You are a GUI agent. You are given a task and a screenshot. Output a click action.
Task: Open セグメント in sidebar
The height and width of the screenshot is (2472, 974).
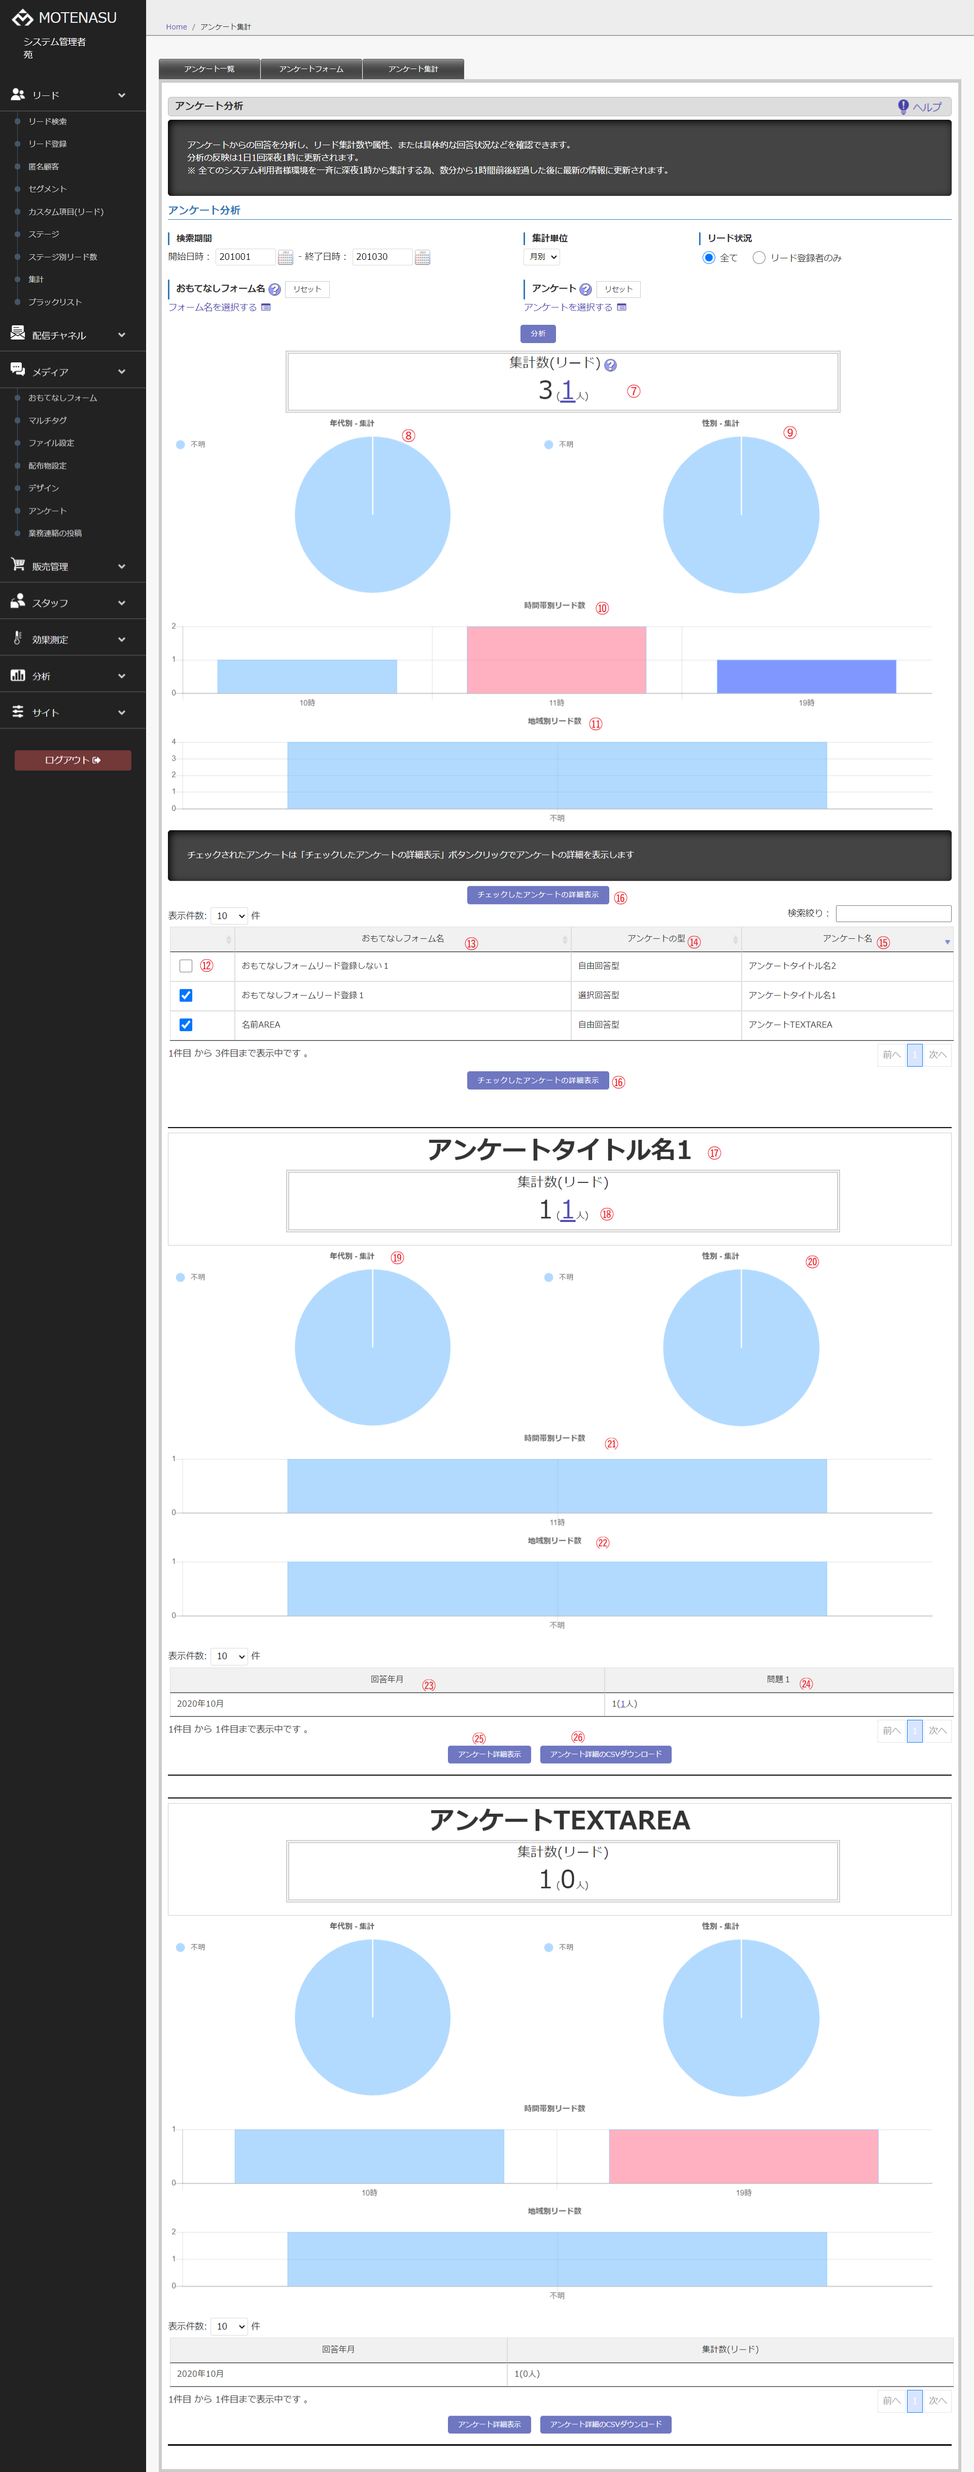(x=47, y=189)
